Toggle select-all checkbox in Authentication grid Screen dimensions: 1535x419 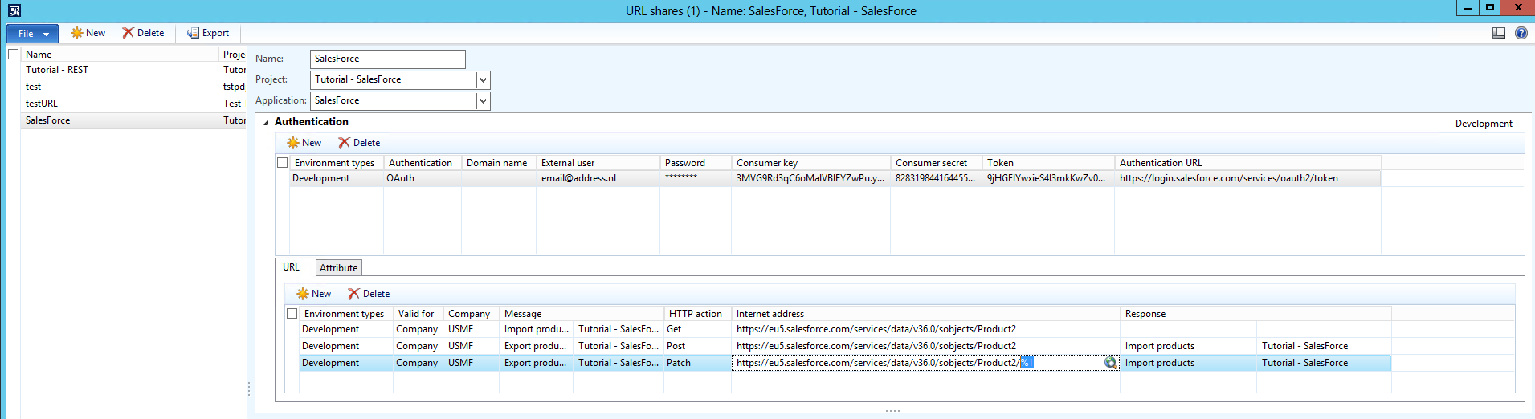(x=283, y=162)
